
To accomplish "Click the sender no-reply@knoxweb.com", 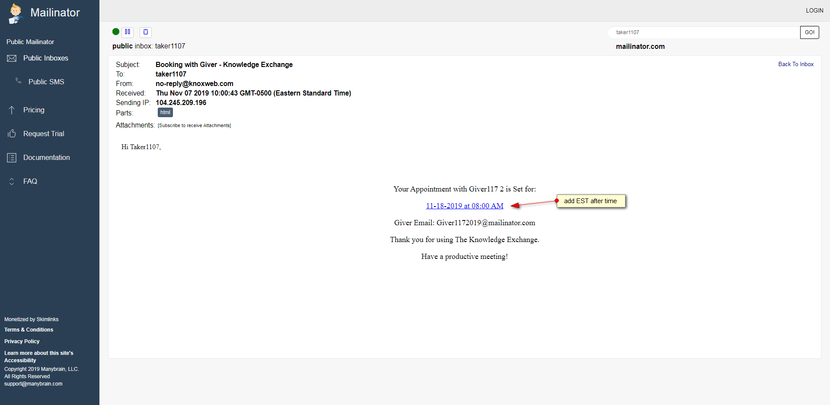I will 195,84.
